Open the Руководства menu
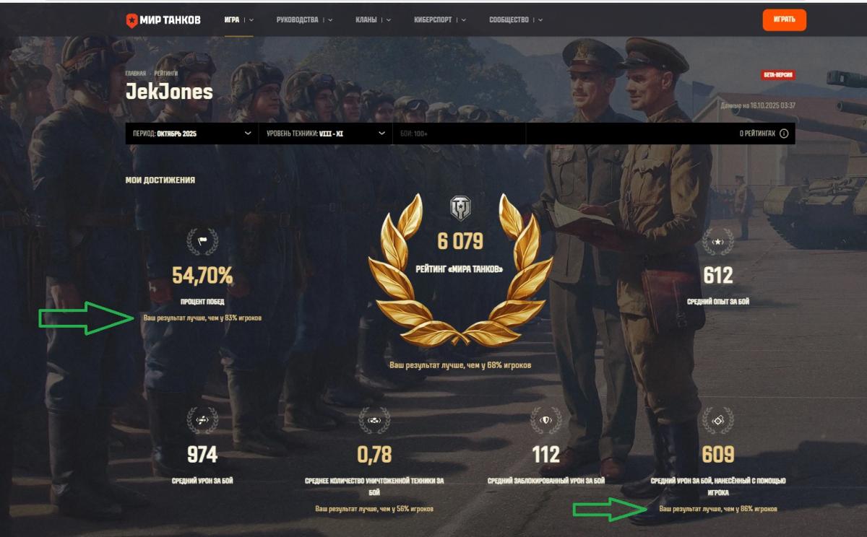The width and height of the screenshot is (867, 537). click(304, 19)
